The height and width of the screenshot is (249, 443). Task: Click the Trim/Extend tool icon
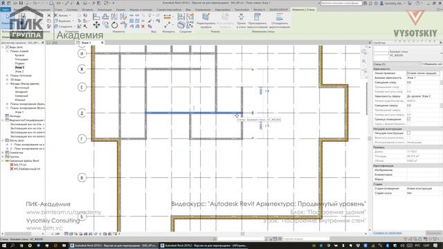(x=123, y=25)
